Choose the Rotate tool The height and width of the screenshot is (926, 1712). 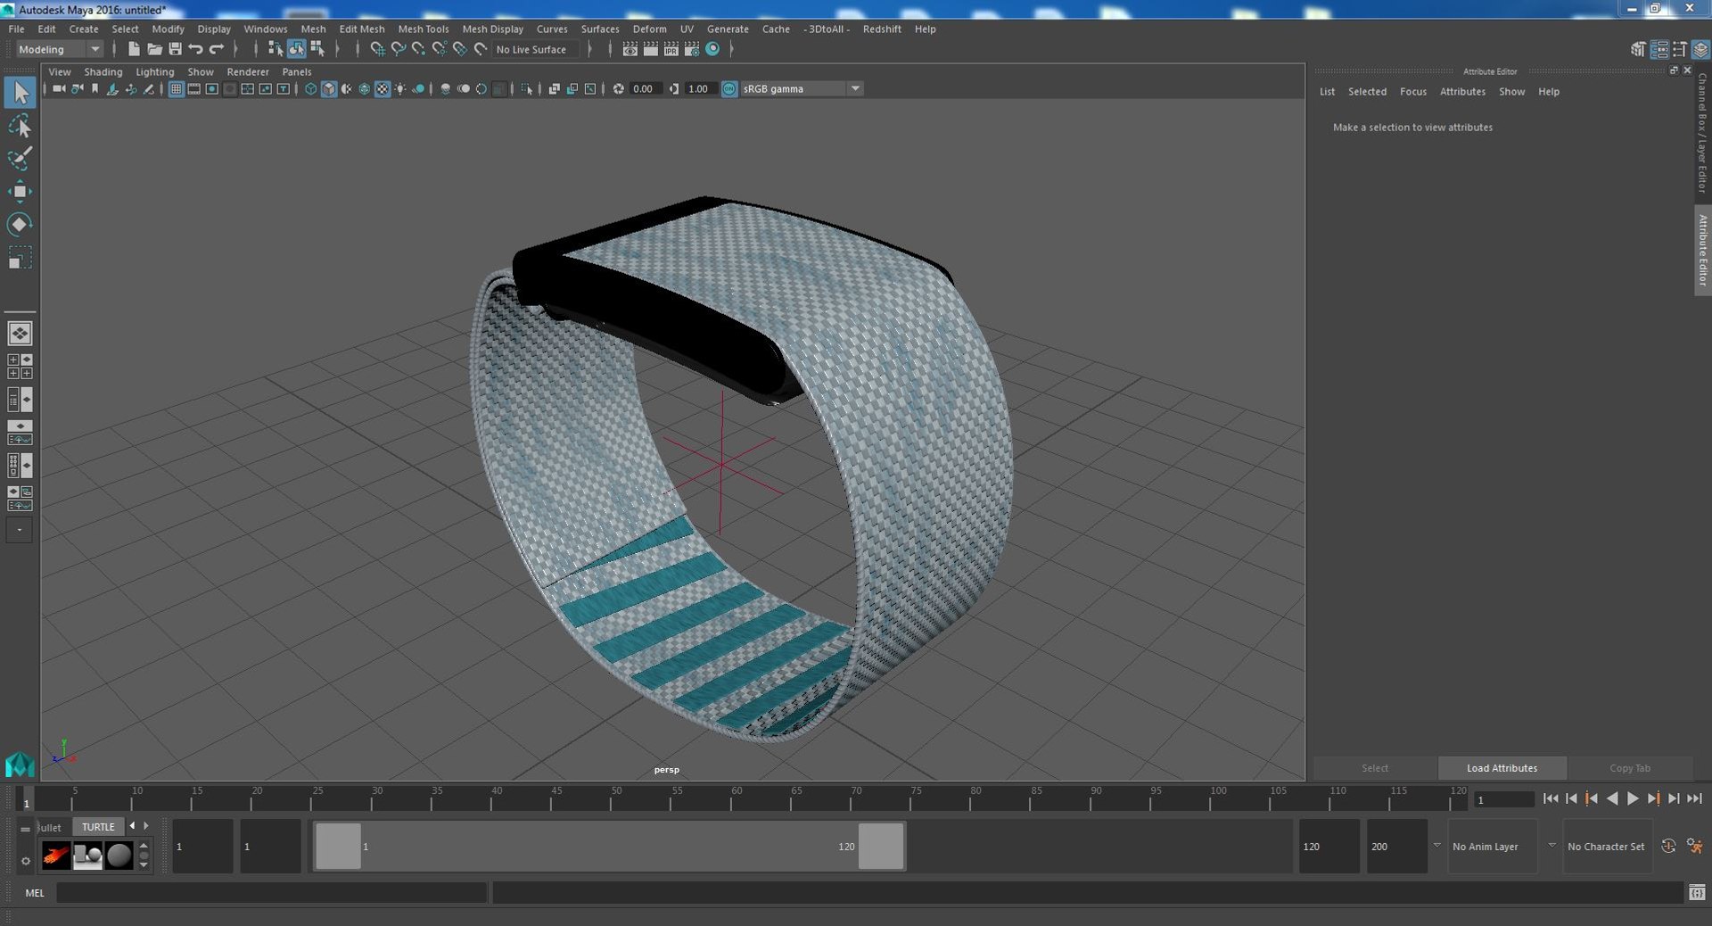20,224
